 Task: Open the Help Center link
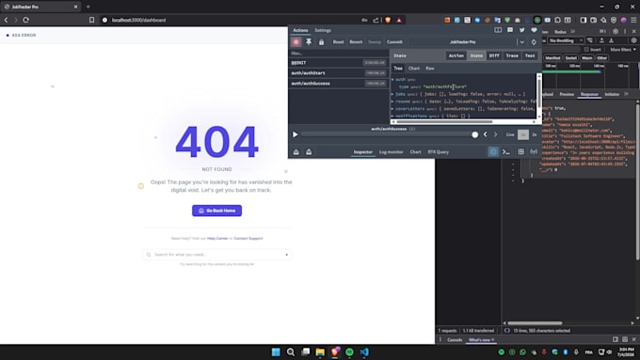point(217,239)
